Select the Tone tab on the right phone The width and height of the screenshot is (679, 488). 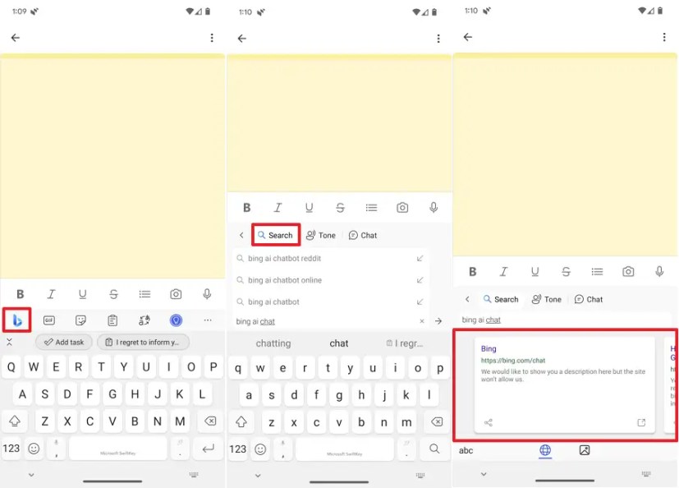point(547,299)
